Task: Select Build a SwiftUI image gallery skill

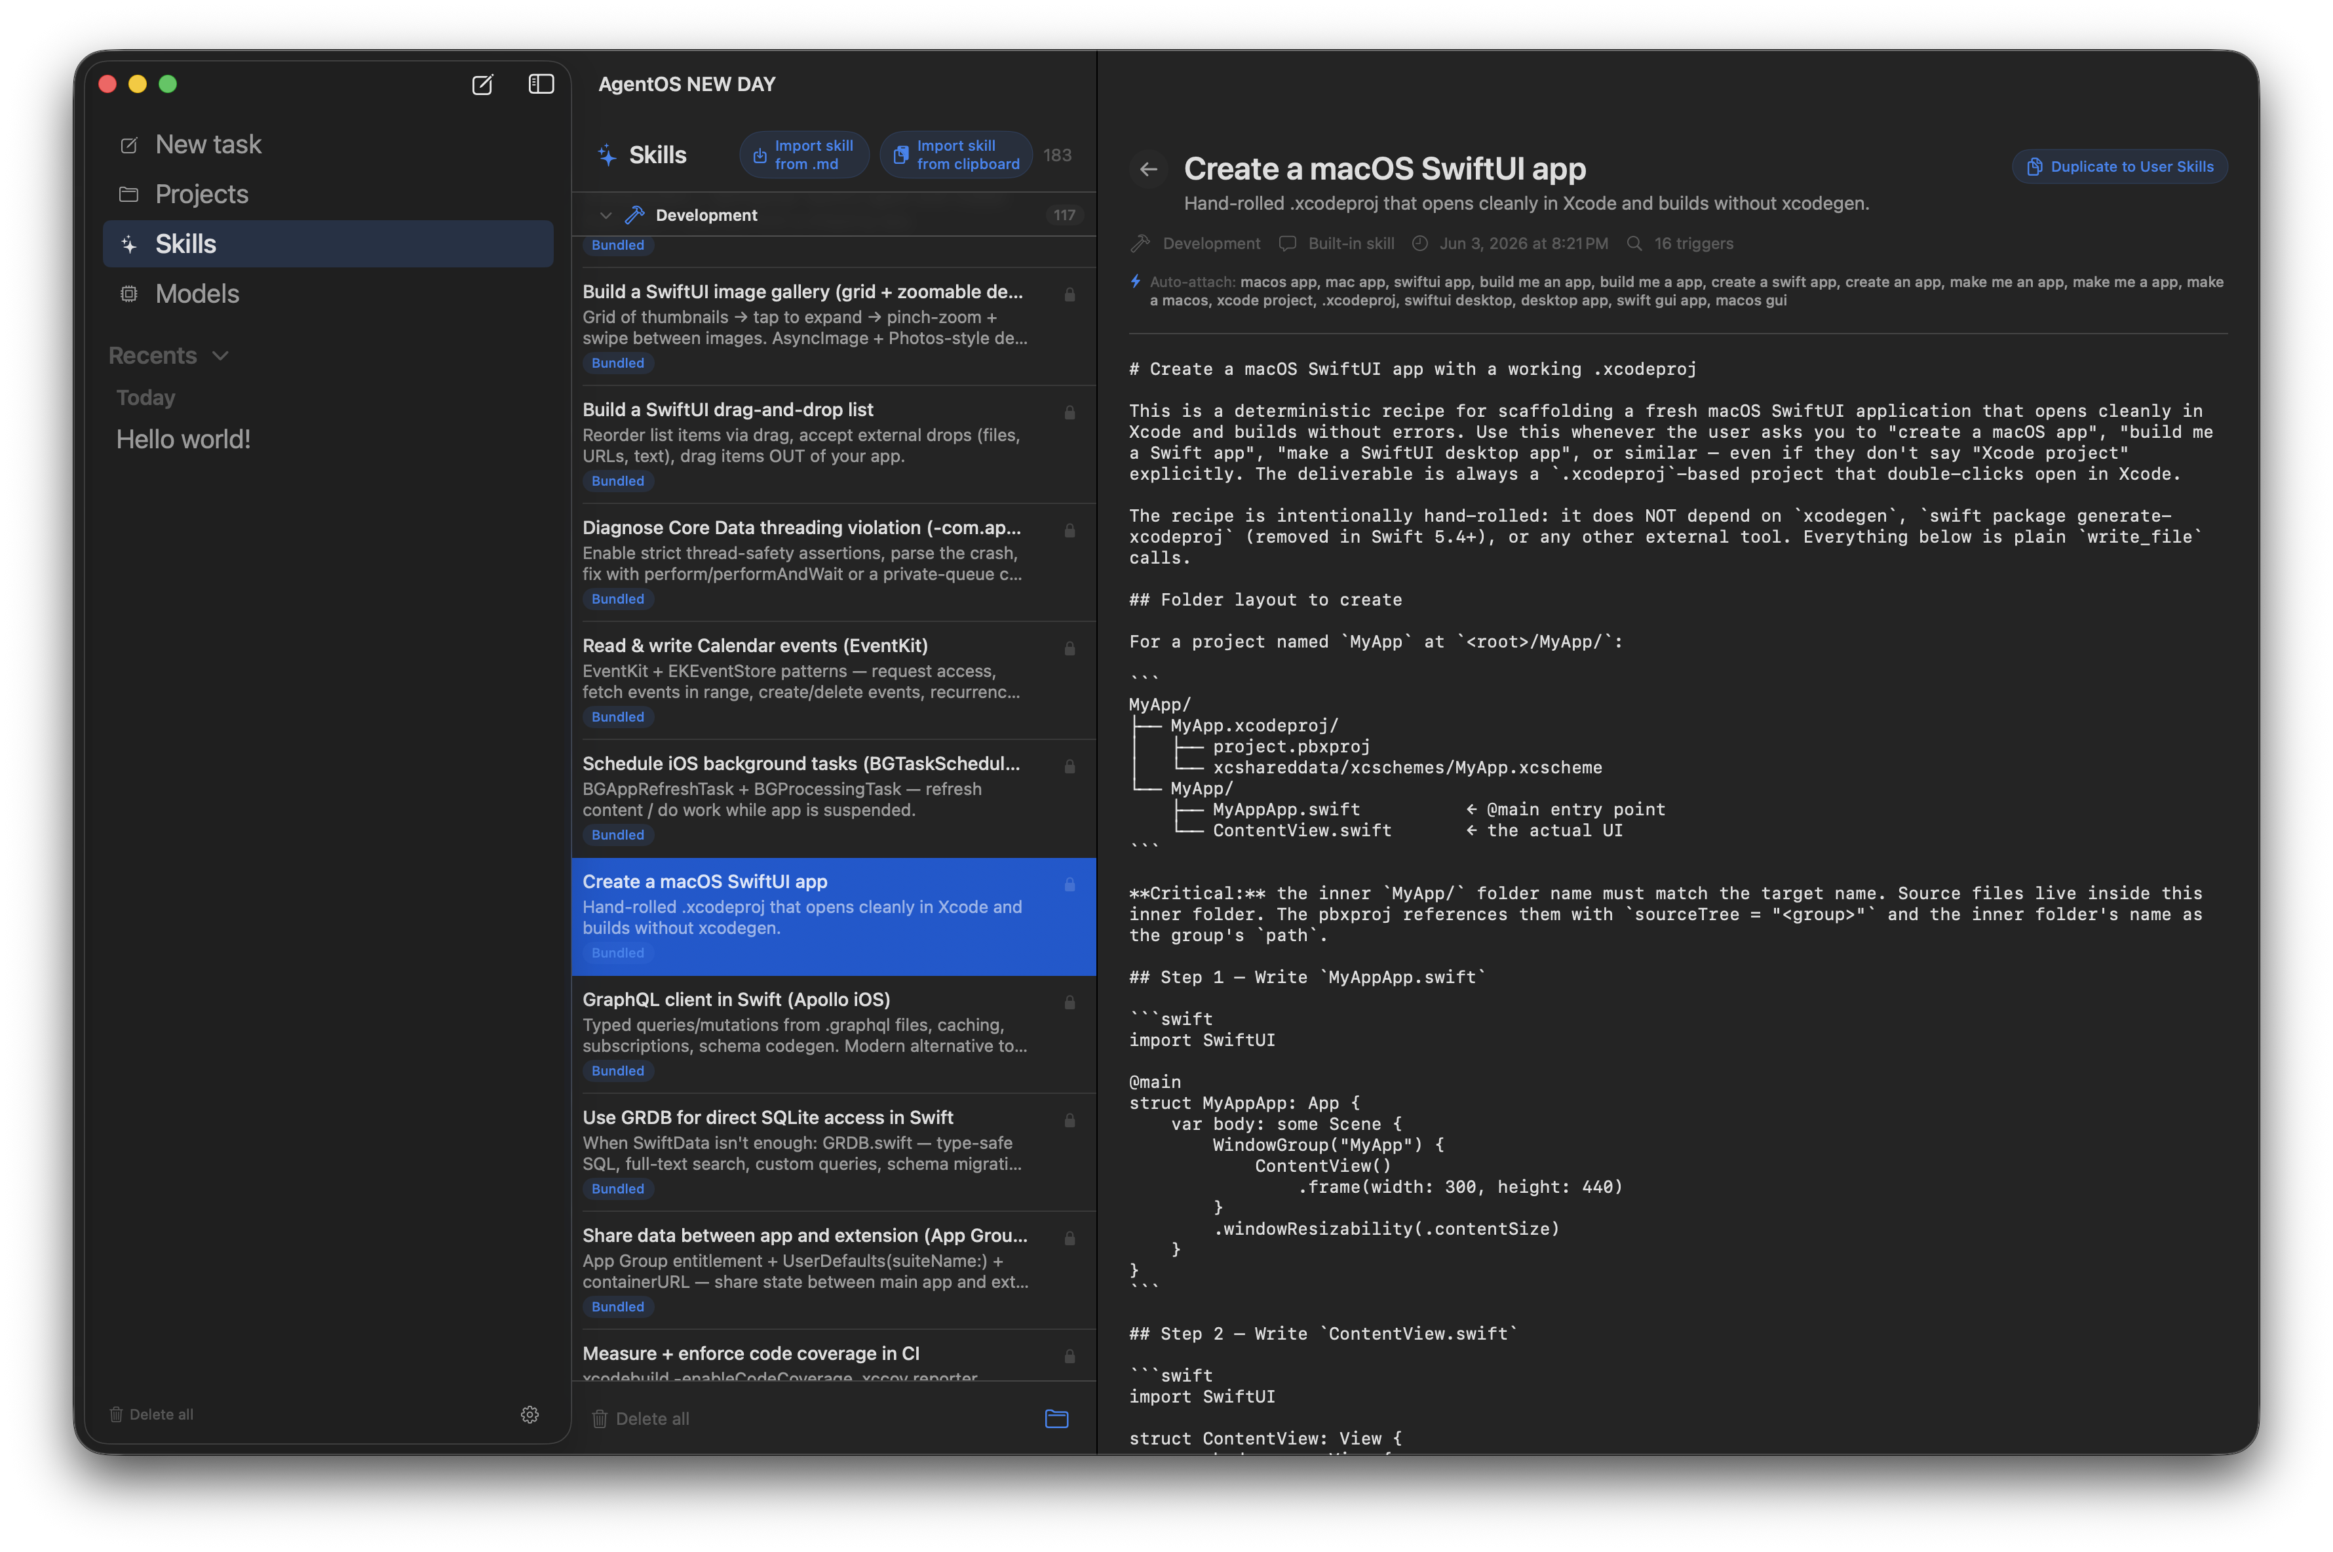Action: point(833,326)
